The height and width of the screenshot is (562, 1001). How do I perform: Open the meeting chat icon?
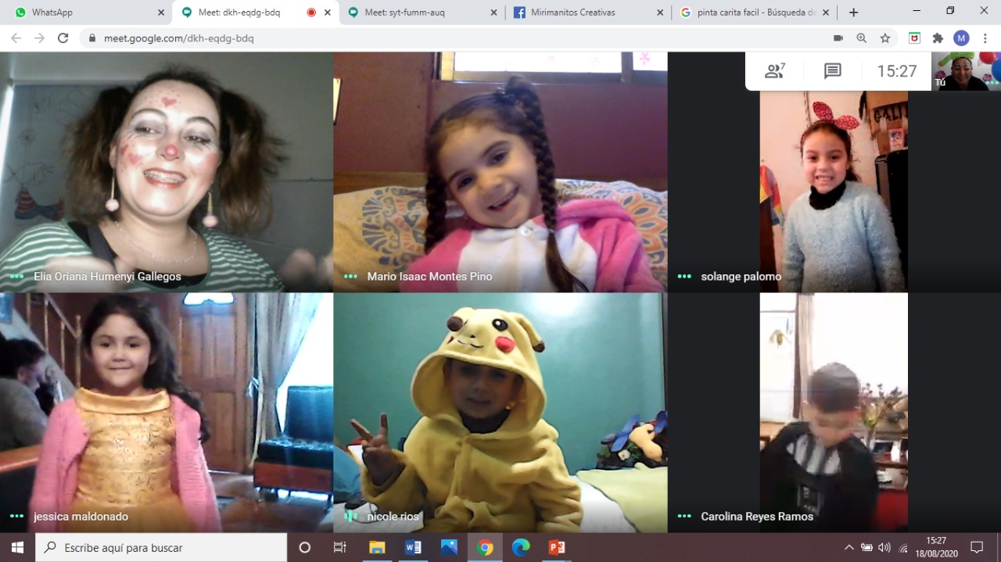point(833,71)
